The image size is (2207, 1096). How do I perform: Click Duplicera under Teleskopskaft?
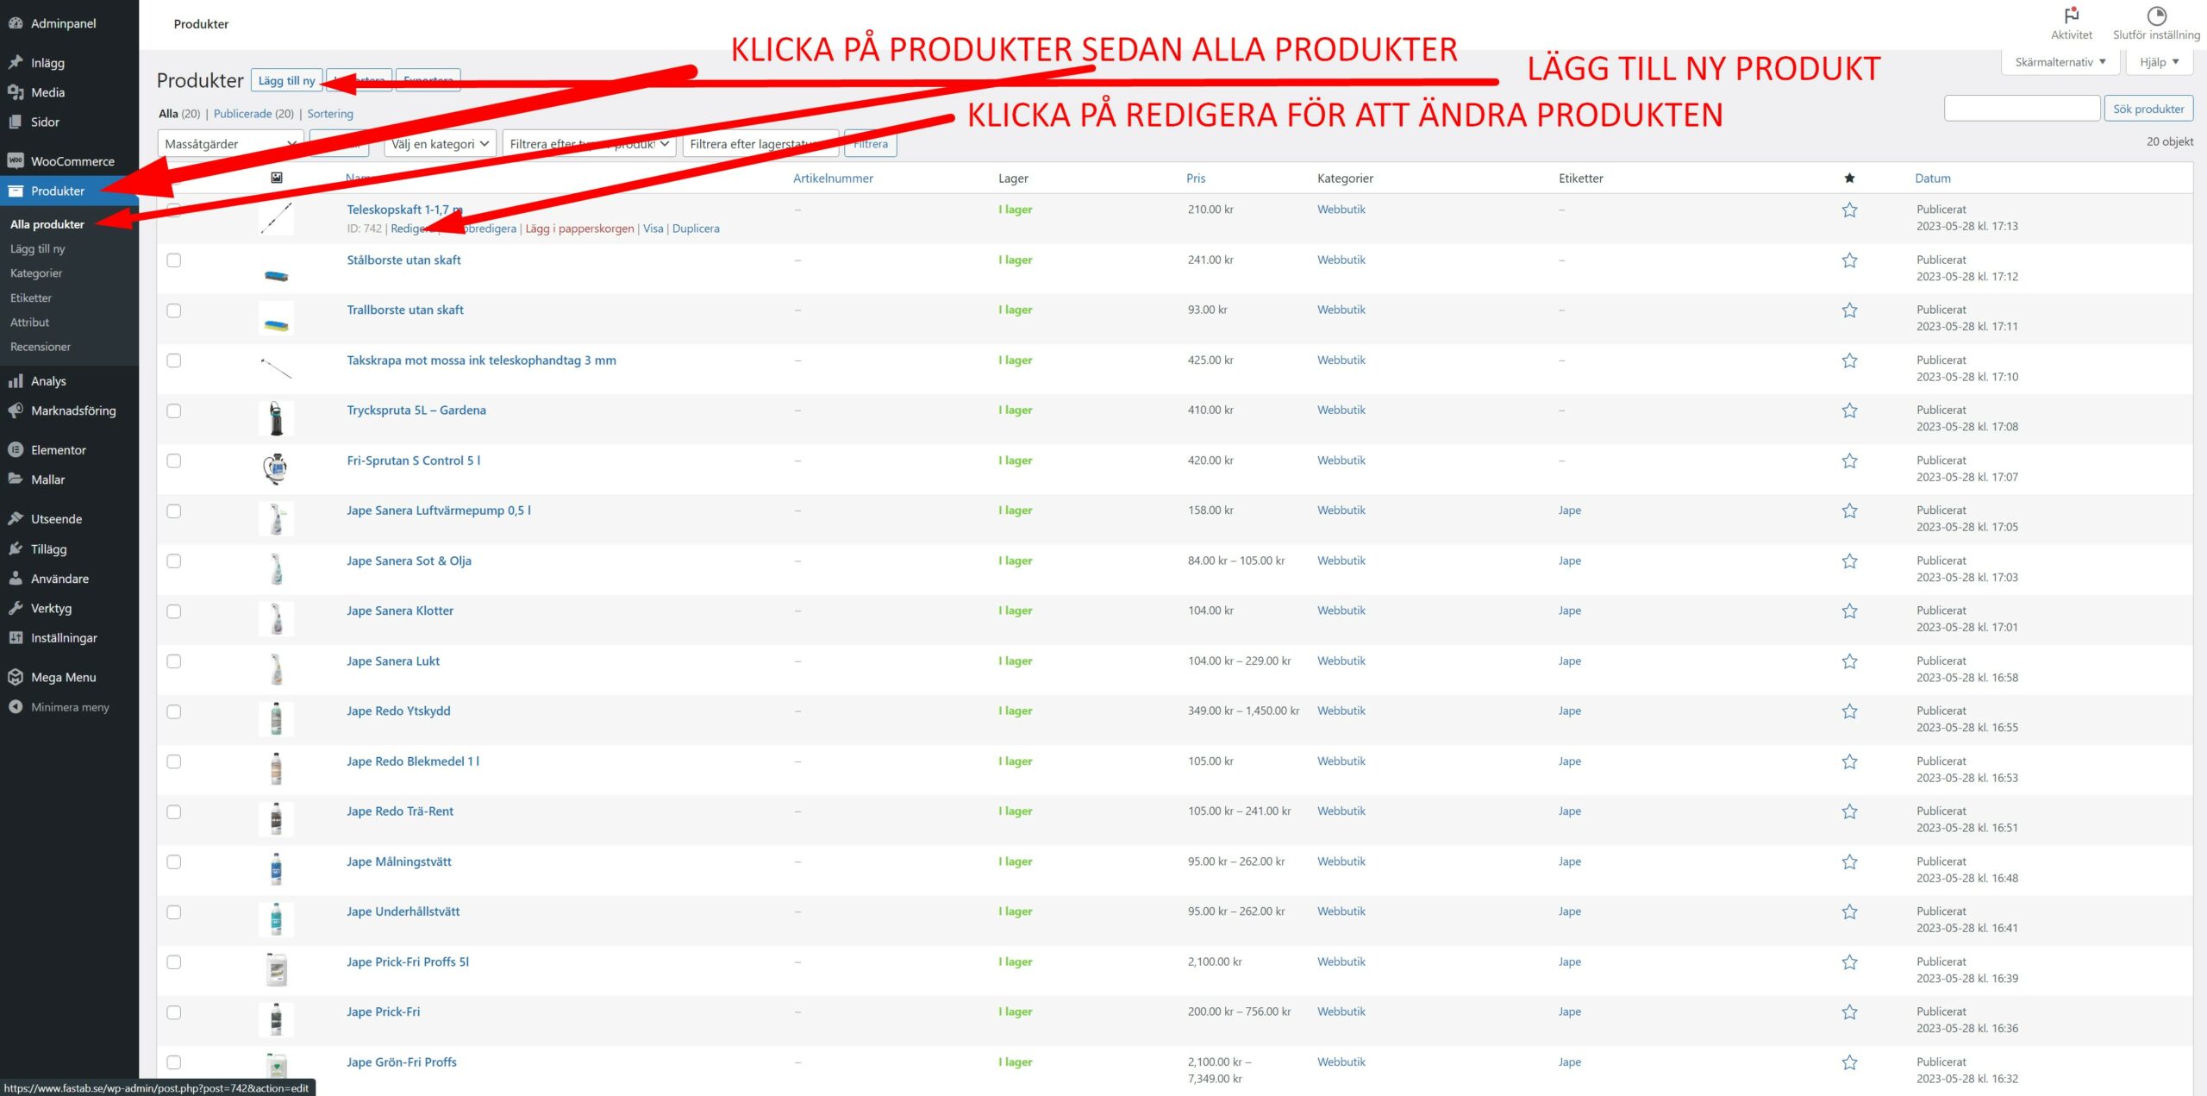coord(696,229)
